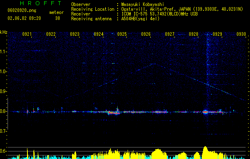The image size is (250, 159).
Task: Click the 0.8 kHz axis label
Action: (4, 111)
